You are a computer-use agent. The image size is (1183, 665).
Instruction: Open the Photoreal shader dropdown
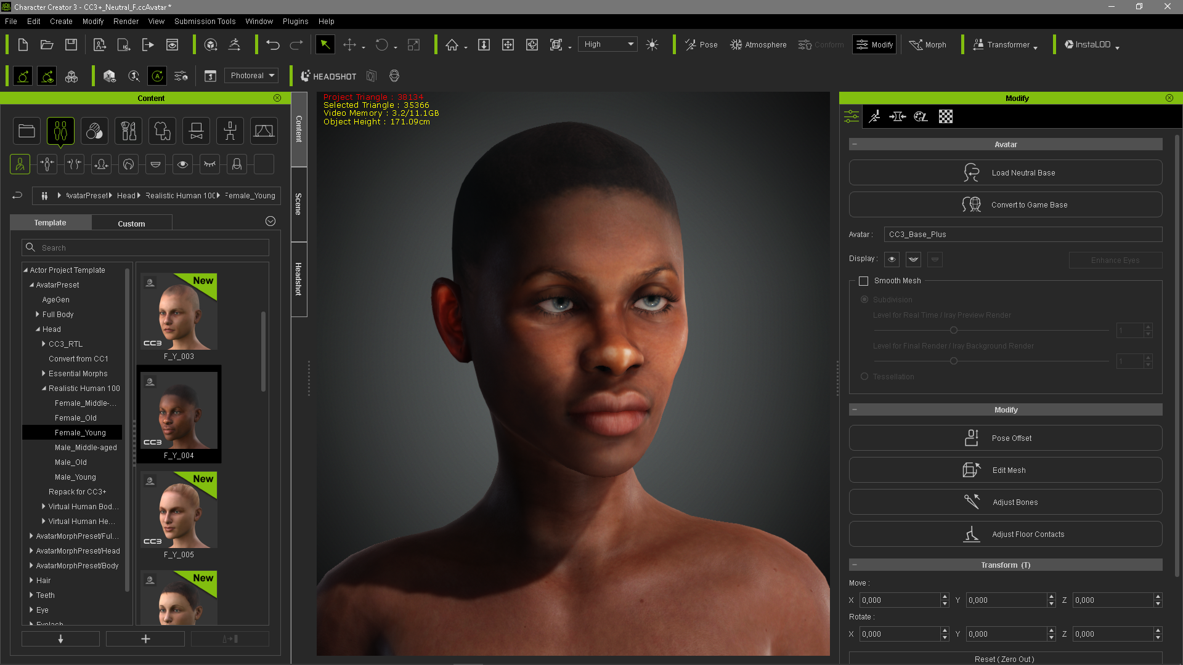tap(251, 76)
